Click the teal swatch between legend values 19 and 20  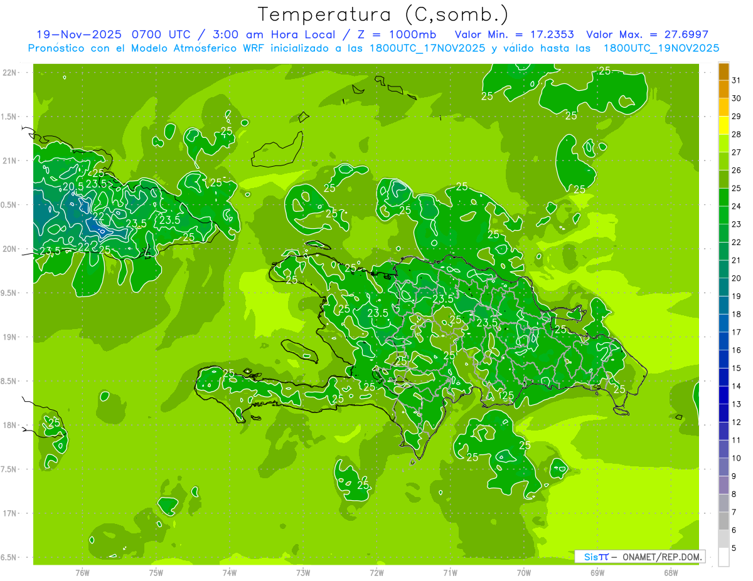pos(724,287)
